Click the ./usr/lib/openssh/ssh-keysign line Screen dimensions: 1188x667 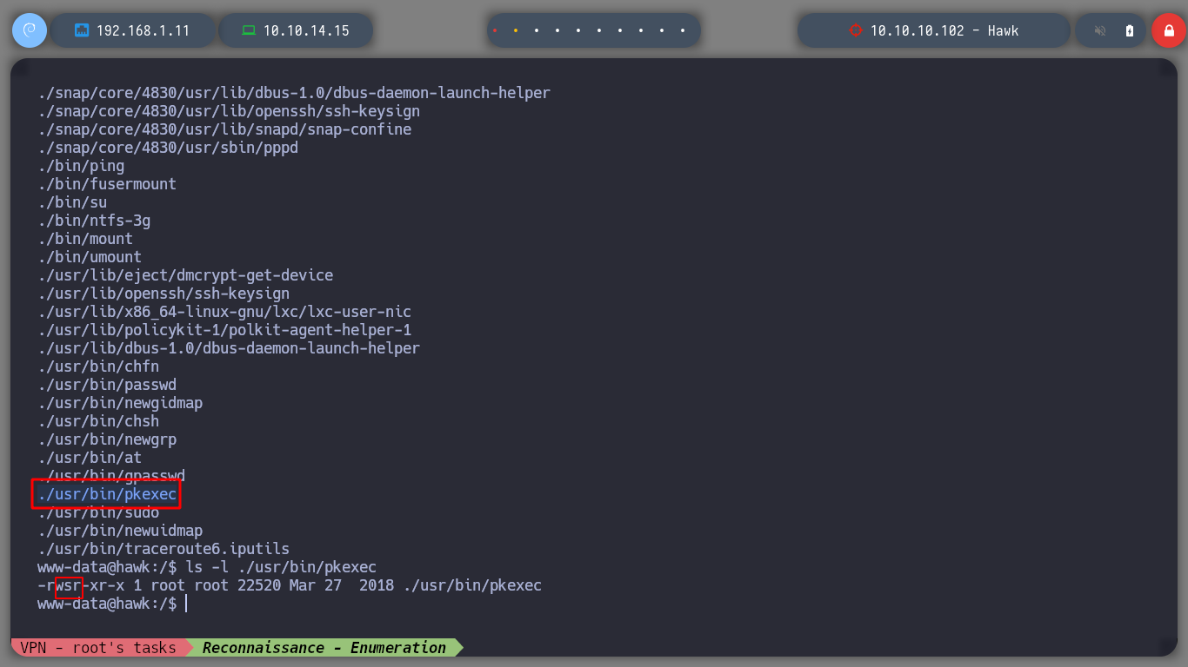164,294
